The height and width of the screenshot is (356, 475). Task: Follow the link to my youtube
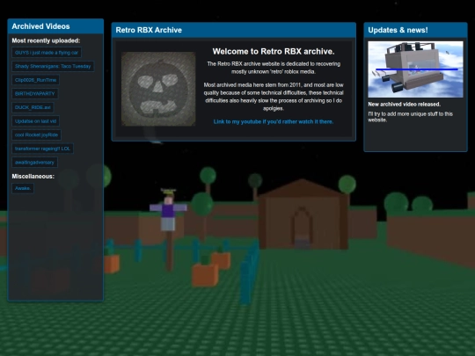click(x=274, y=121)
